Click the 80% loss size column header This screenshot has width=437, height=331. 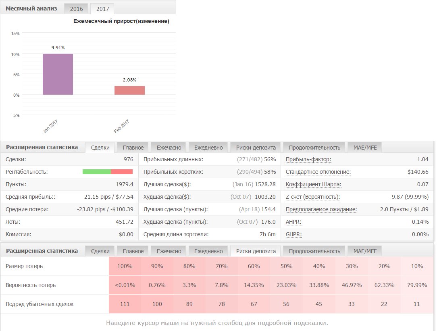coord(189,266)
